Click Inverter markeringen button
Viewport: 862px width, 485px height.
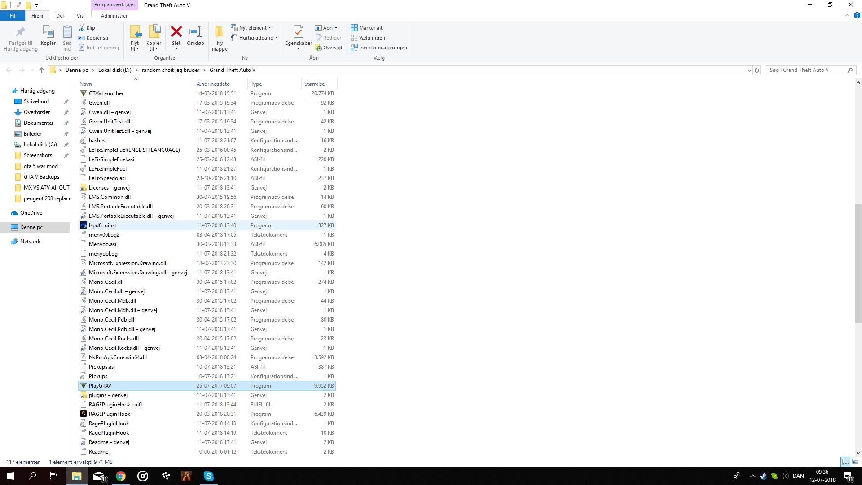[379, 48]
